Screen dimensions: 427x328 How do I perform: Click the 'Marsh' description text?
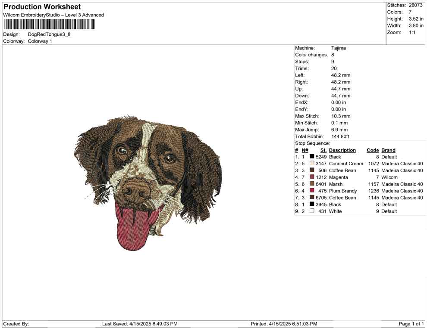coord(336,184)
